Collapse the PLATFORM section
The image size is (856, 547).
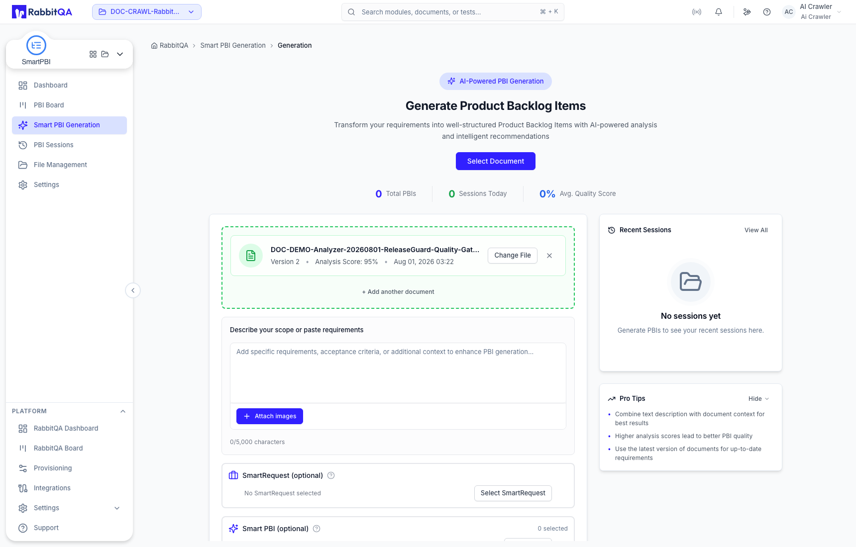[x=123, y=411]
